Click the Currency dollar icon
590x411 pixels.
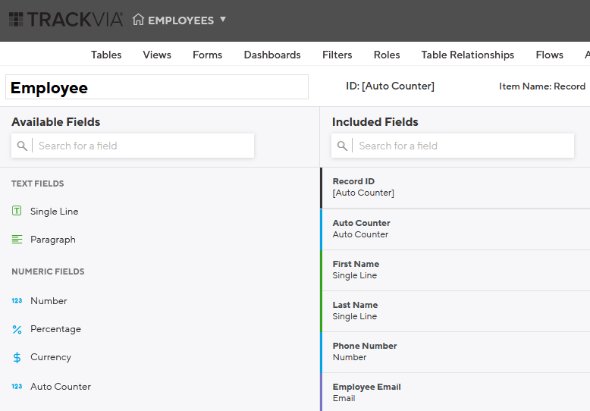pyautogui.click(x=17, y=357)
